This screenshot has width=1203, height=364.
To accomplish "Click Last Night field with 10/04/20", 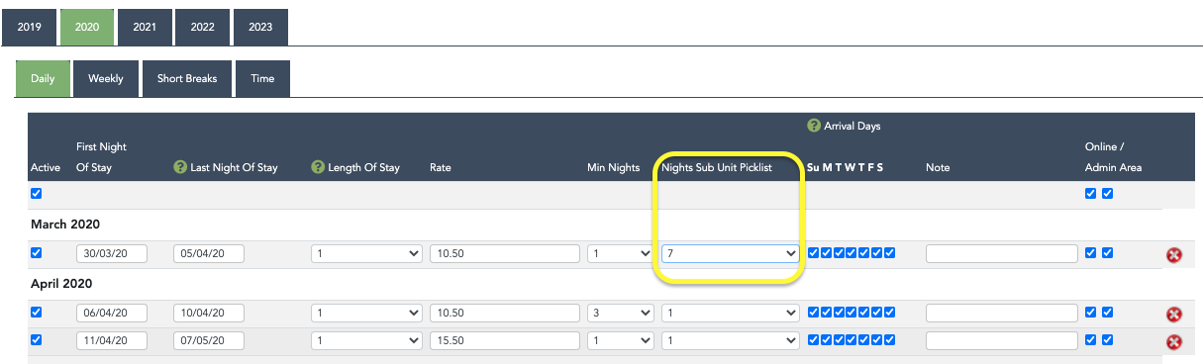I will (x=209, y=314).
